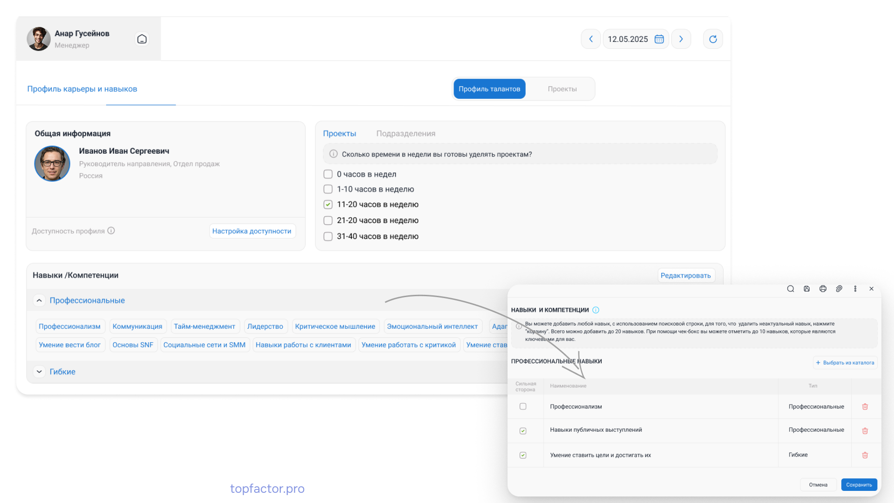The width and height of the screenshot is (894, 503).
Task: Check the 1-10 часов в неделю option
Action: point(328,189)
